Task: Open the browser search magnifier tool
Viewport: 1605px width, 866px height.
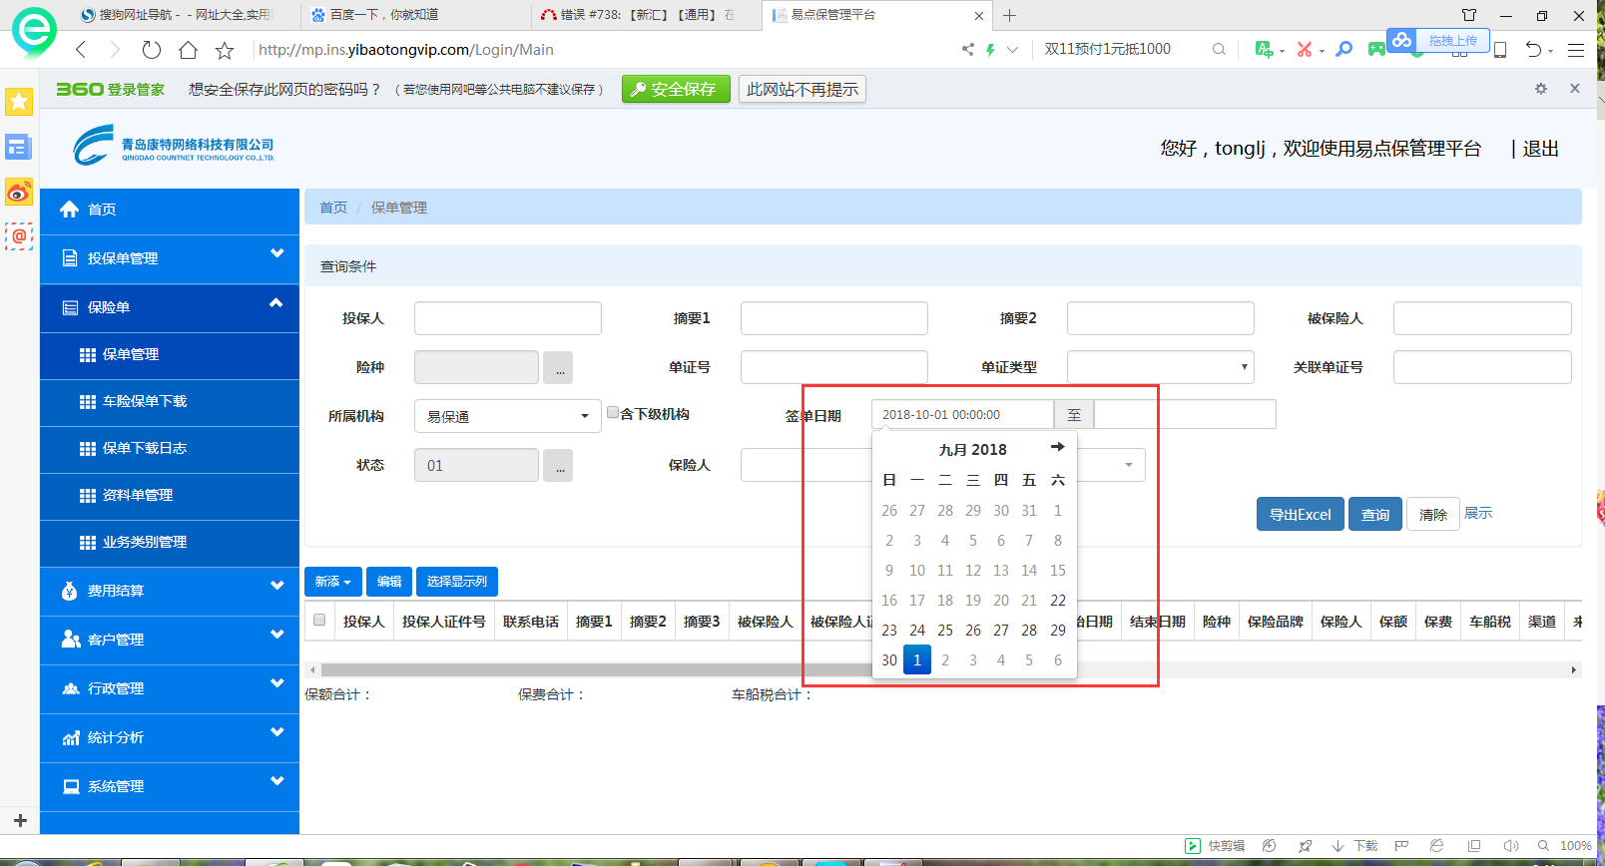Action: pos(1344,49)
